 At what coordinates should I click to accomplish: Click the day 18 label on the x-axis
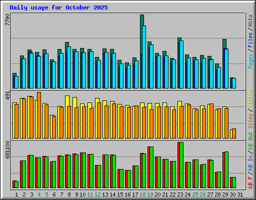click(142, 194)
